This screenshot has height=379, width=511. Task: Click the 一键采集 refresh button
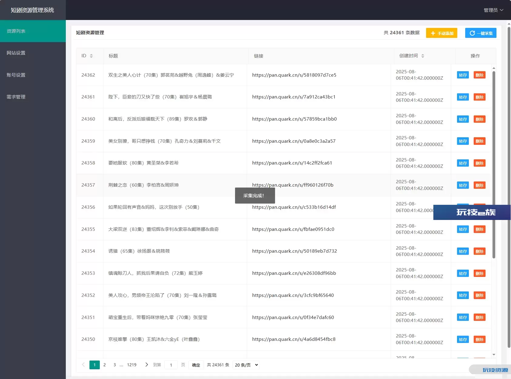tap(481, 33)
